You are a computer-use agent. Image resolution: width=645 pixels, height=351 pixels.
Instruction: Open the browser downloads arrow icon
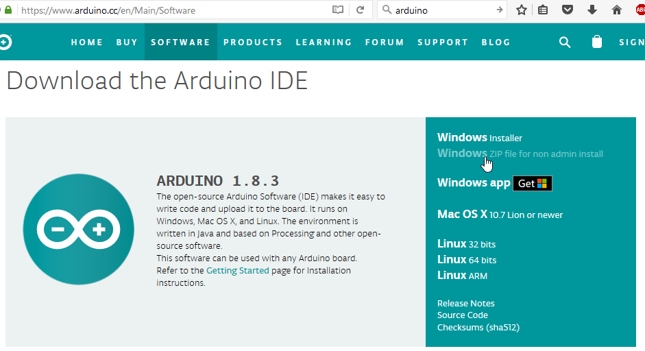click(592, 10)
